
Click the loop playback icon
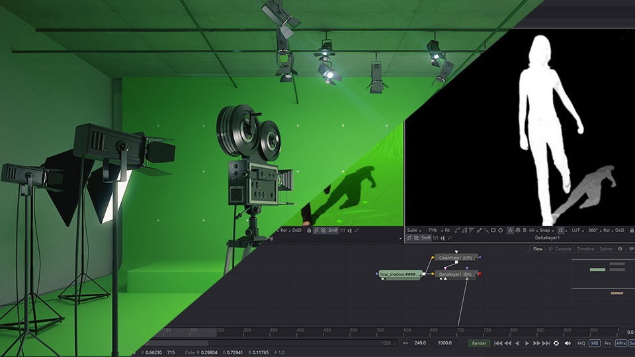click(x=556, y=343)
